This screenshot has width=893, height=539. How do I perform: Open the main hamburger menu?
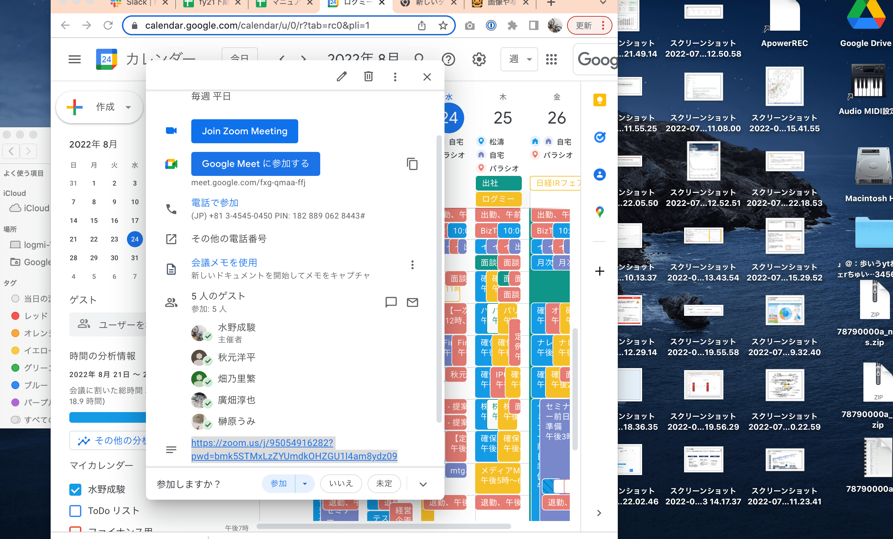[x=75, y=59]
